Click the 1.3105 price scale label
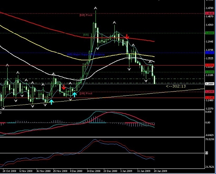Viewport: 216px width, 174px height. click(210, 75)
